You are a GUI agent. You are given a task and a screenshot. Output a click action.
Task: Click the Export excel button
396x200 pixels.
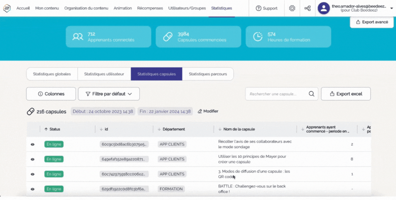pyautogui.click(x=345, y=94)
